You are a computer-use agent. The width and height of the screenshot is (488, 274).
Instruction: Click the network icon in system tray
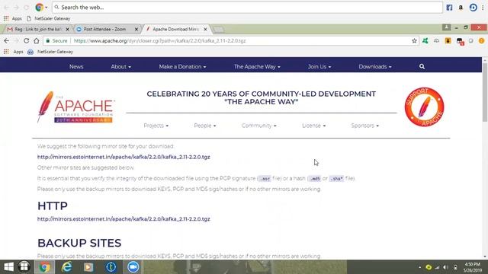pos(437,267)
